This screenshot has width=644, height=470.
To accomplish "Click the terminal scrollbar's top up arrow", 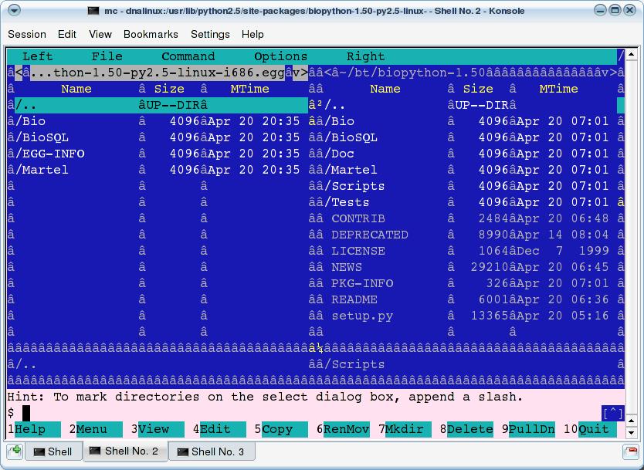I will 632,54.
